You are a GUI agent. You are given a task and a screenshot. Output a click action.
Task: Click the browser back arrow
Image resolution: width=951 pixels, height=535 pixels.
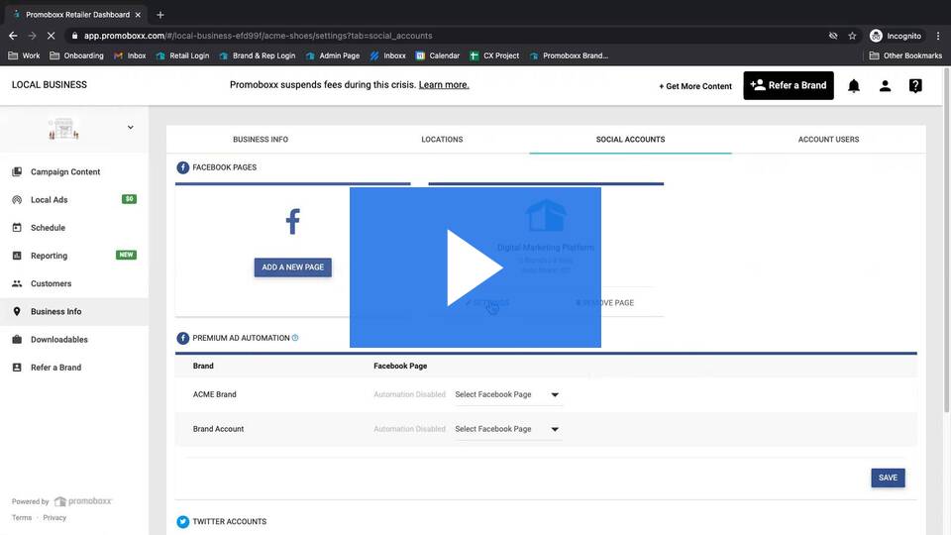pos(13,36)
